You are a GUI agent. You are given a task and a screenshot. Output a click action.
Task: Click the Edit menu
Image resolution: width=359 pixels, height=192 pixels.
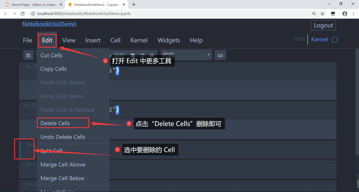tap(47, 41)
